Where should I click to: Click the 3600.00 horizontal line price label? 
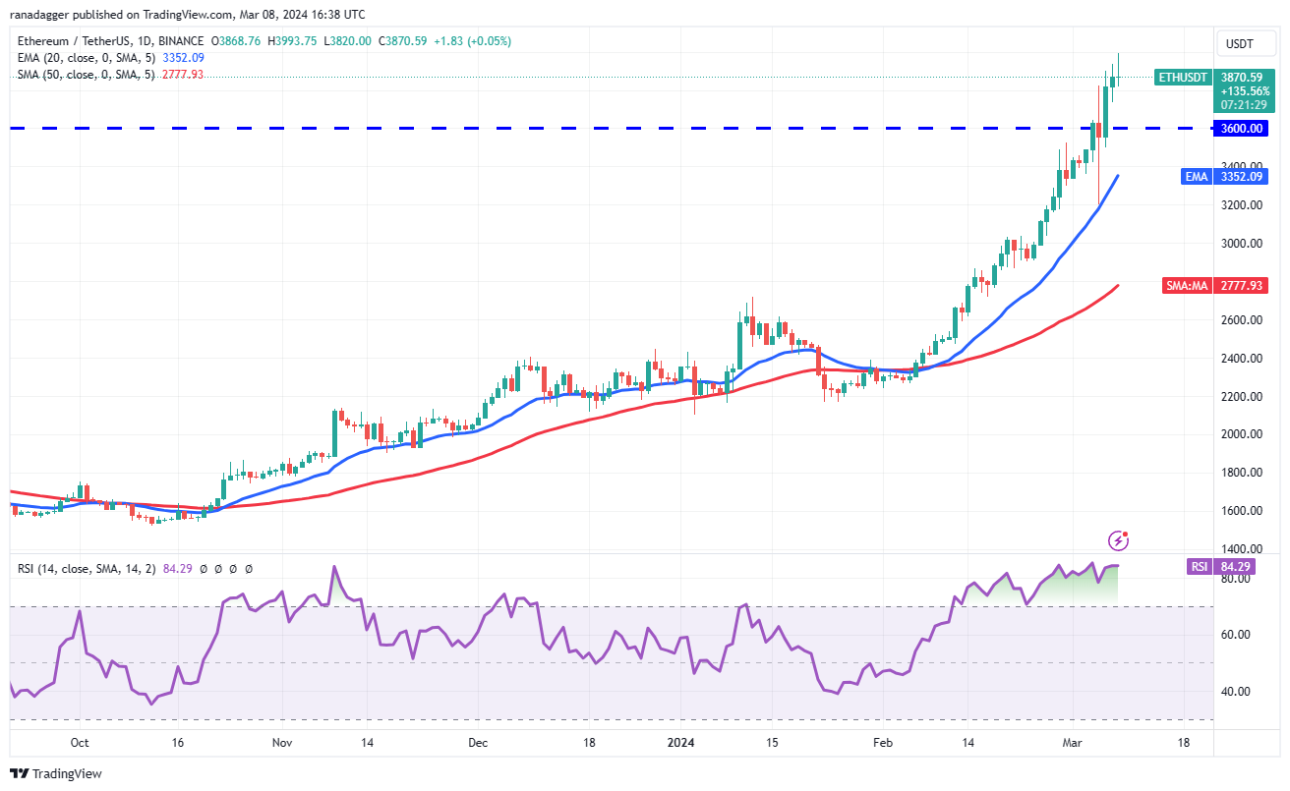pyautogui.click(x=1245, y=128)
